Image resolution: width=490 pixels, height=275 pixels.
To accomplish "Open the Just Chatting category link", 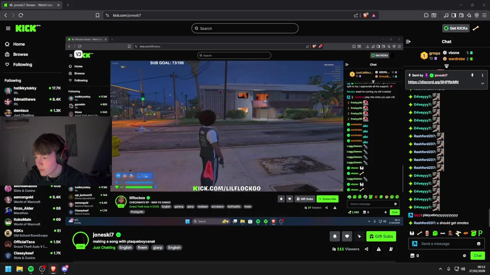I will point(104,247).
